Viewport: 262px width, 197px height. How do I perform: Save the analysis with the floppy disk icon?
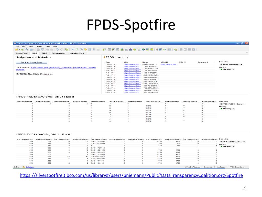pyautogui.click(x=31, y=50)
